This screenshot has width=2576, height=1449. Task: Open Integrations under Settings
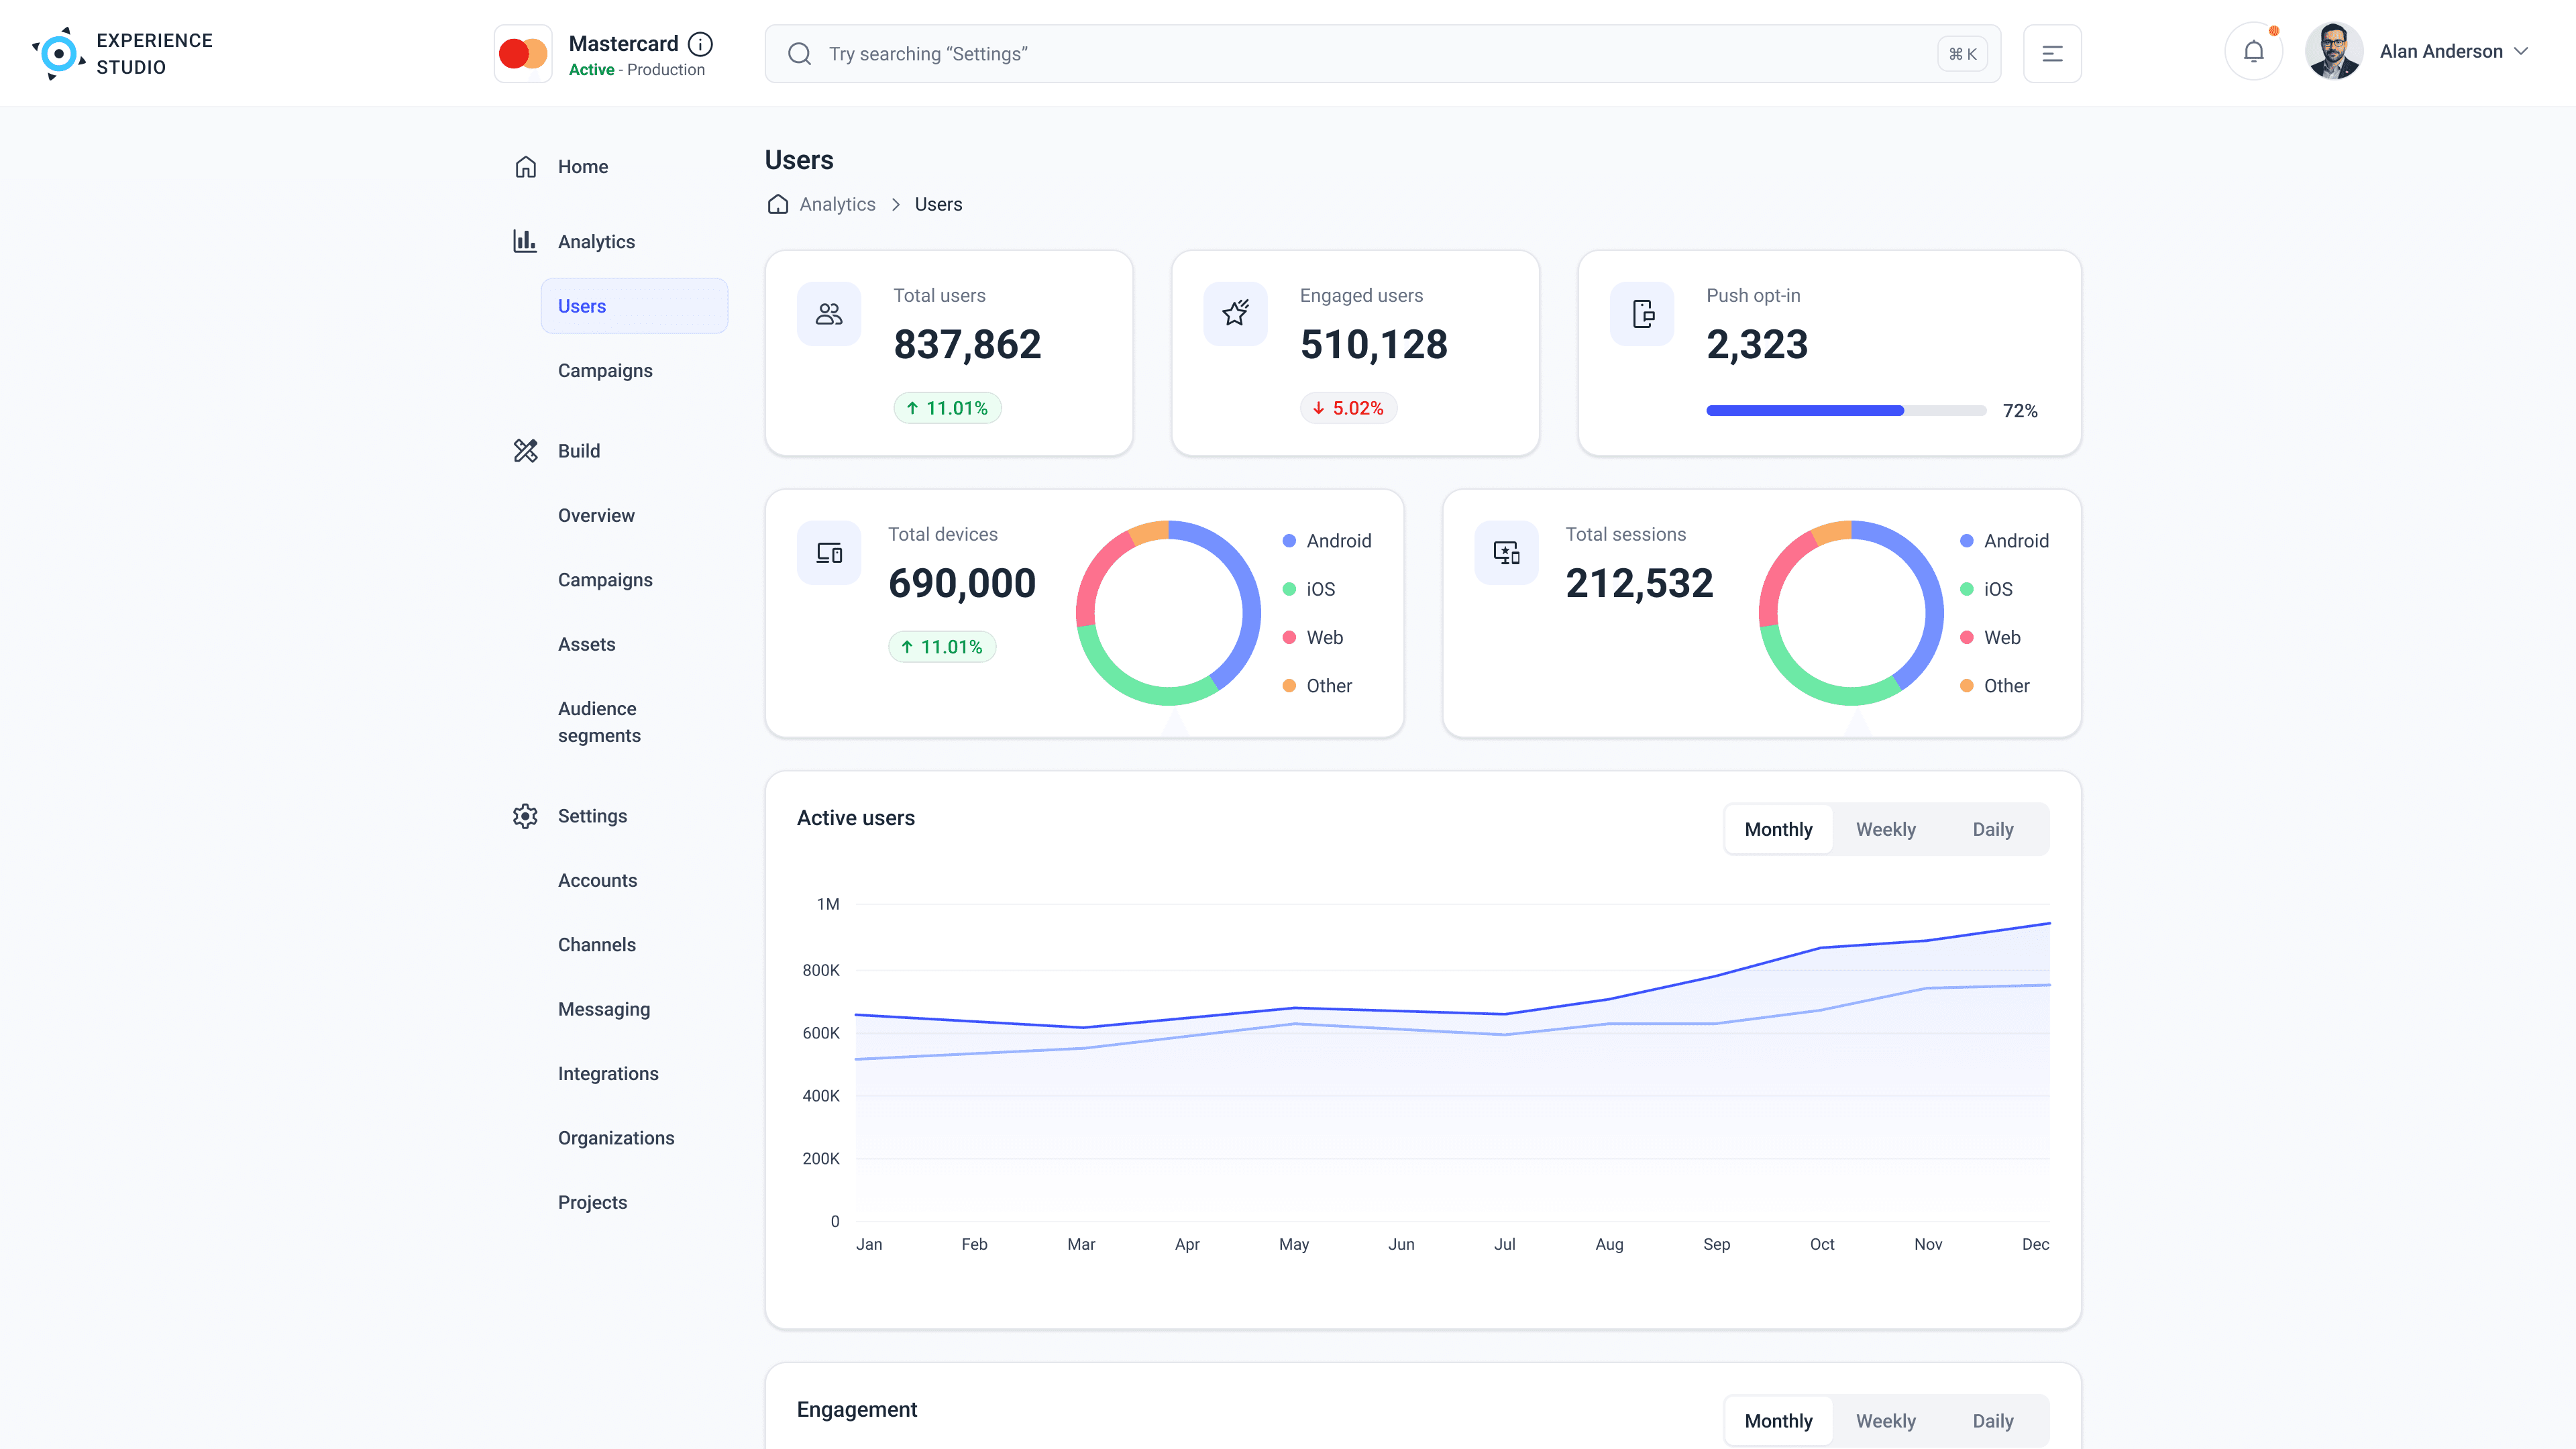[608, 1074]
